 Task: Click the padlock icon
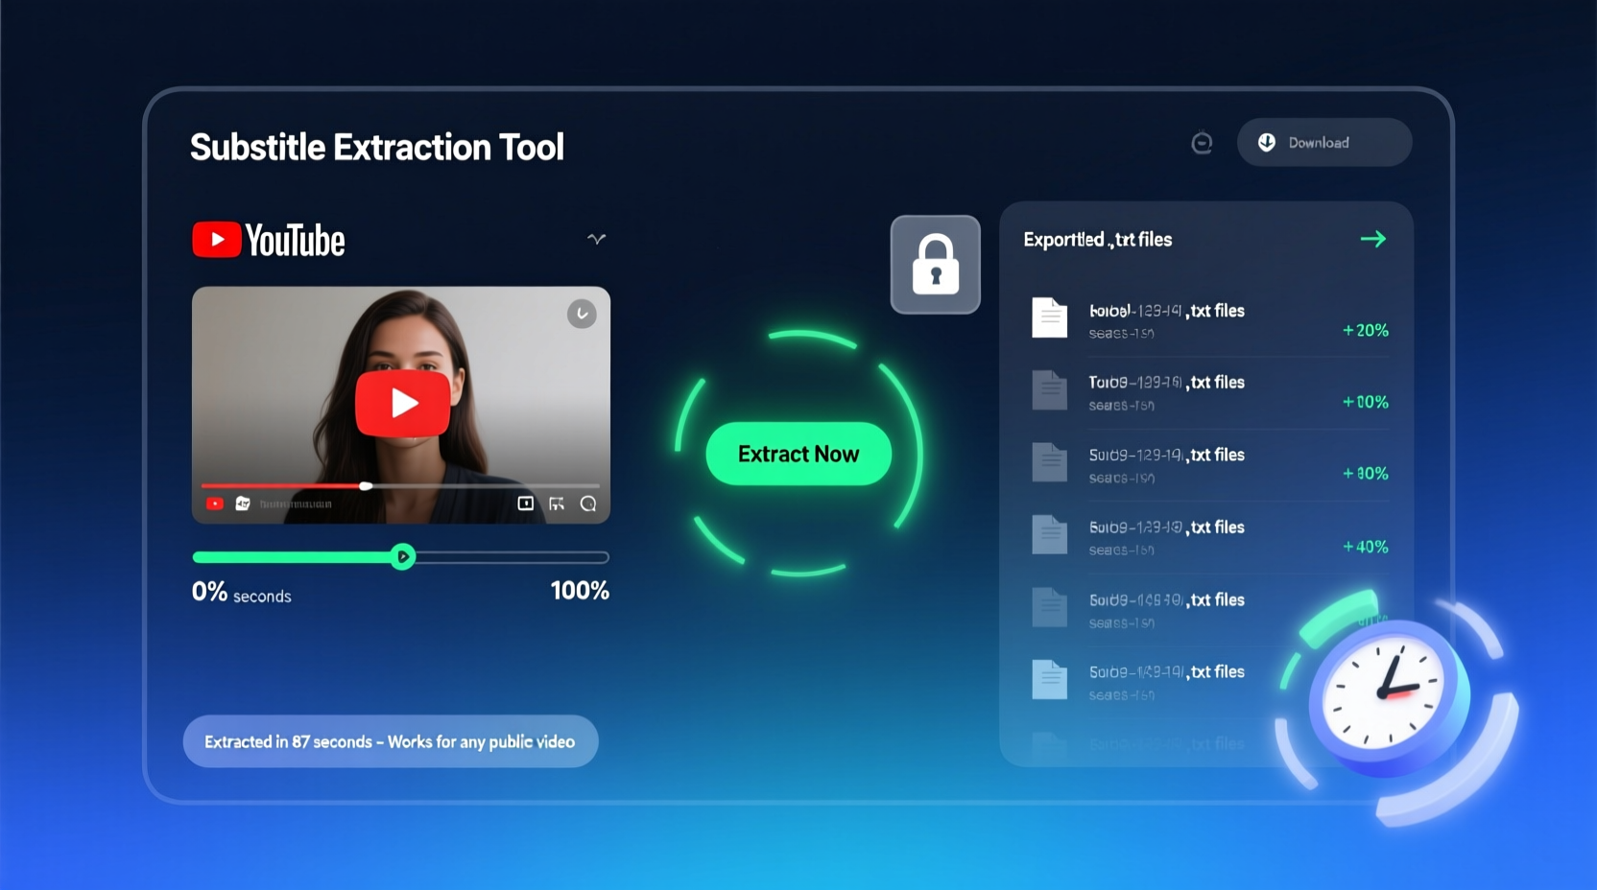(x=936, y=265)
